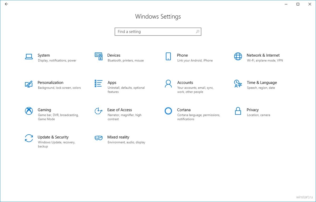Open the Network & Internet label

(263, 55)
